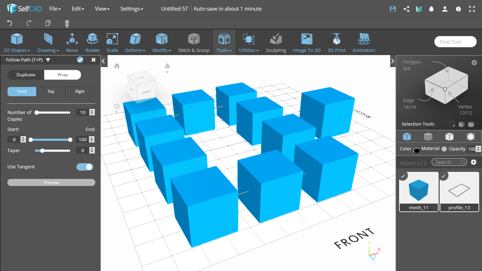Click the Find Tool search field
The height and width of the screenshot is (271, 482).
tap(456, 42)
